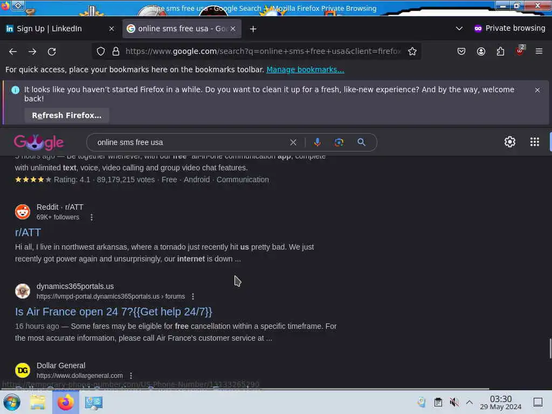Open Windows Start menu
552x414 pixels.
pyautogui.click(x=12, y=402)
